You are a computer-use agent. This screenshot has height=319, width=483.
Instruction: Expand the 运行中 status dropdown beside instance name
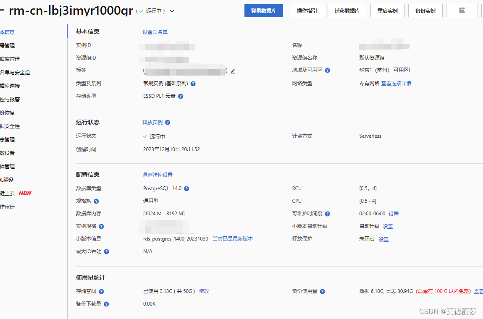tap(172, 11)
